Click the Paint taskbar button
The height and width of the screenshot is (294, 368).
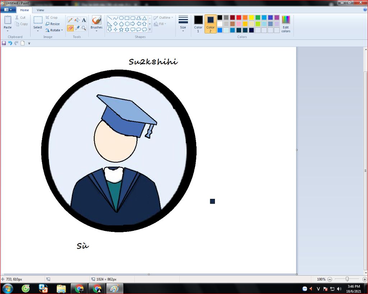click(115, 289)
